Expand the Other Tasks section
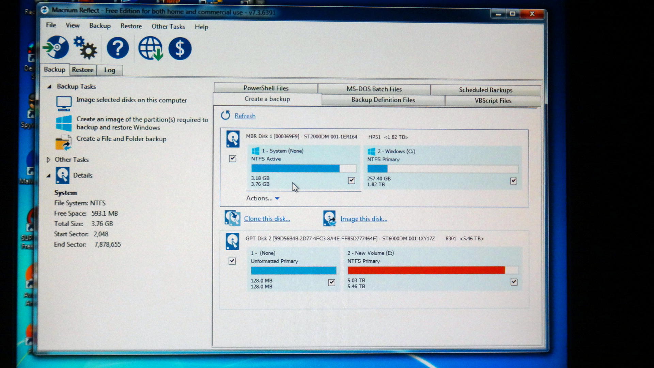Image resolution: width=654 pixels, height=368 pixels. (48, 159)
